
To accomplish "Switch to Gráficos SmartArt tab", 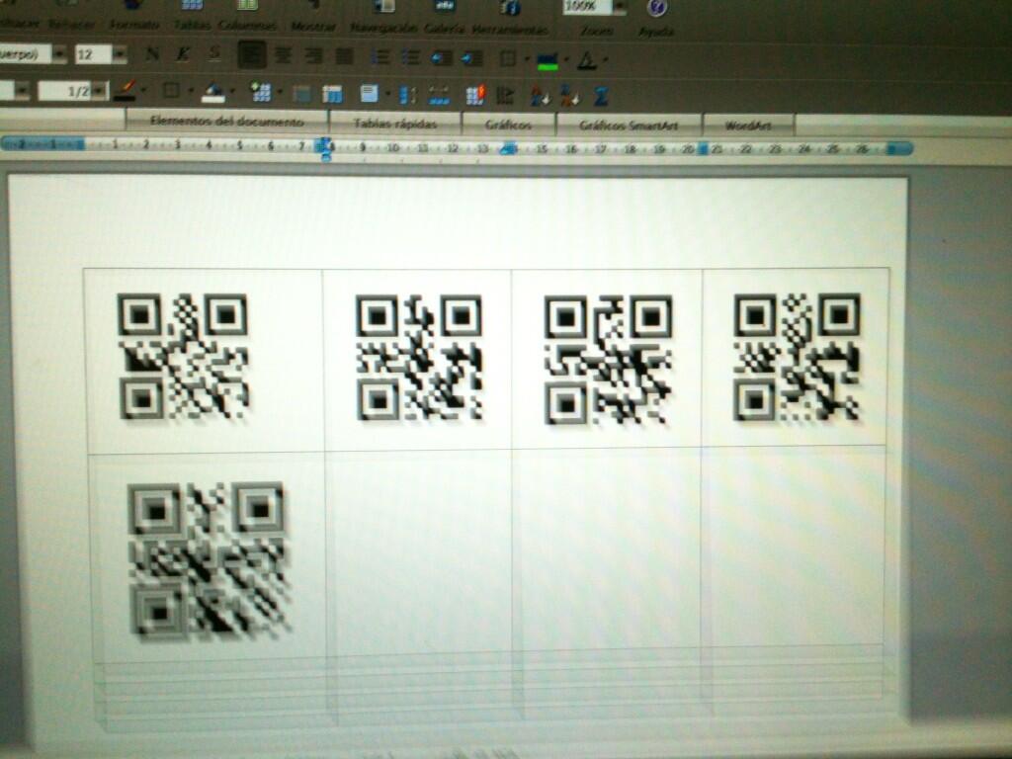I will pos(629,126).
